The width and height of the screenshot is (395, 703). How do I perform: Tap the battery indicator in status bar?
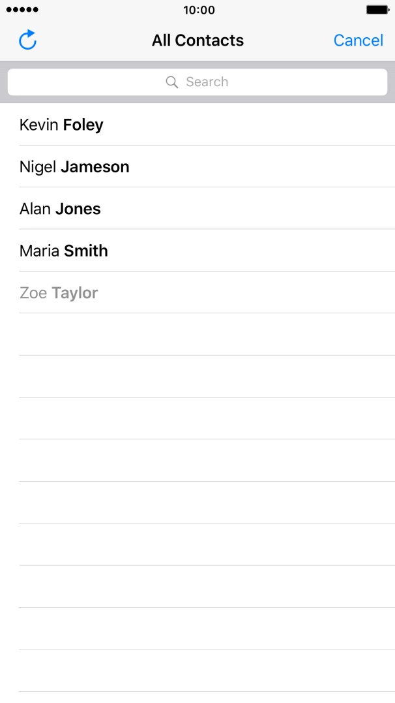377,10
